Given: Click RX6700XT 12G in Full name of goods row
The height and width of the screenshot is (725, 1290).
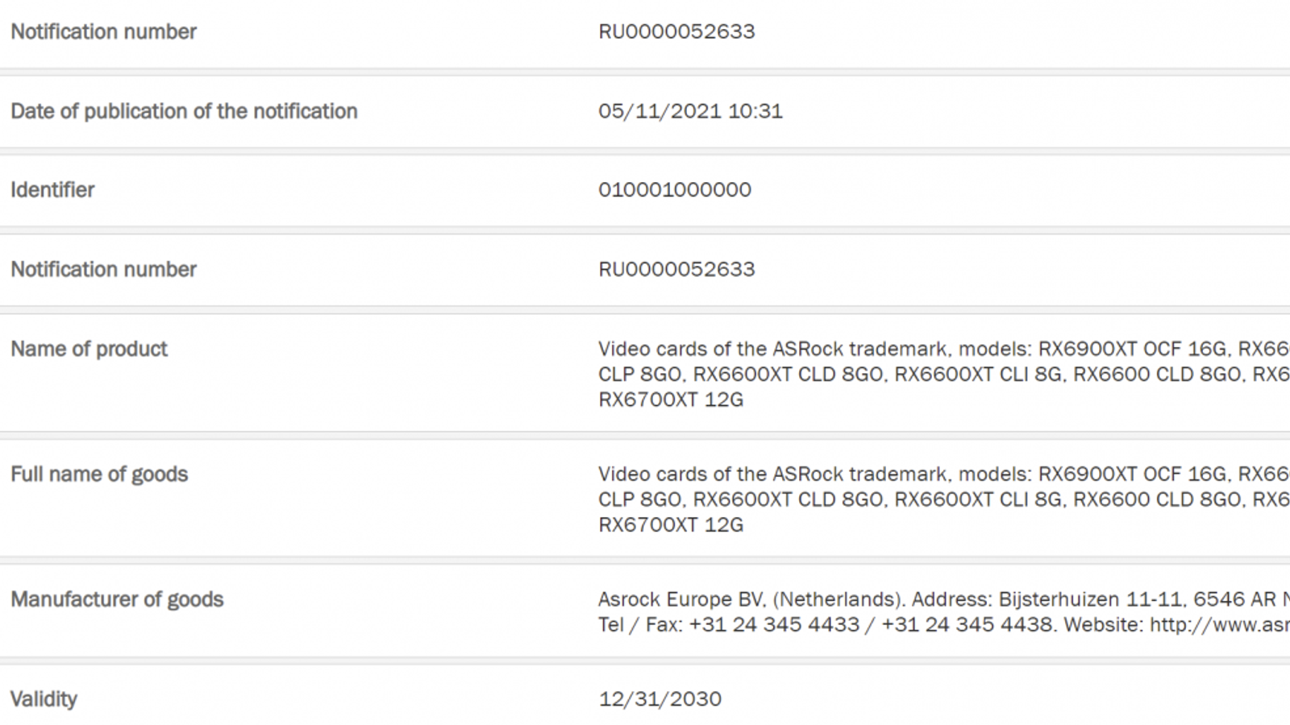Looking at the screenshot, I should pos(671,524).
